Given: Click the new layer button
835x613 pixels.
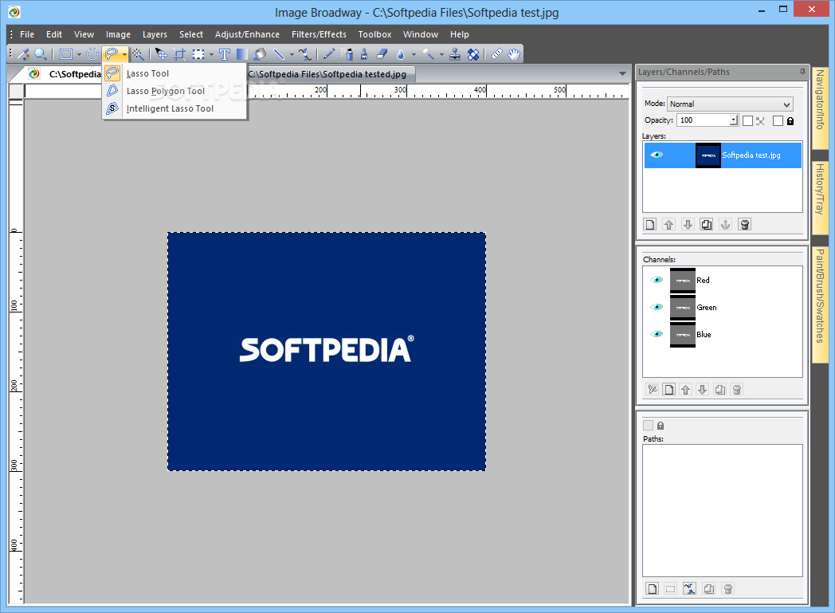Looking at the screenshot, I should tap(649, 224).
